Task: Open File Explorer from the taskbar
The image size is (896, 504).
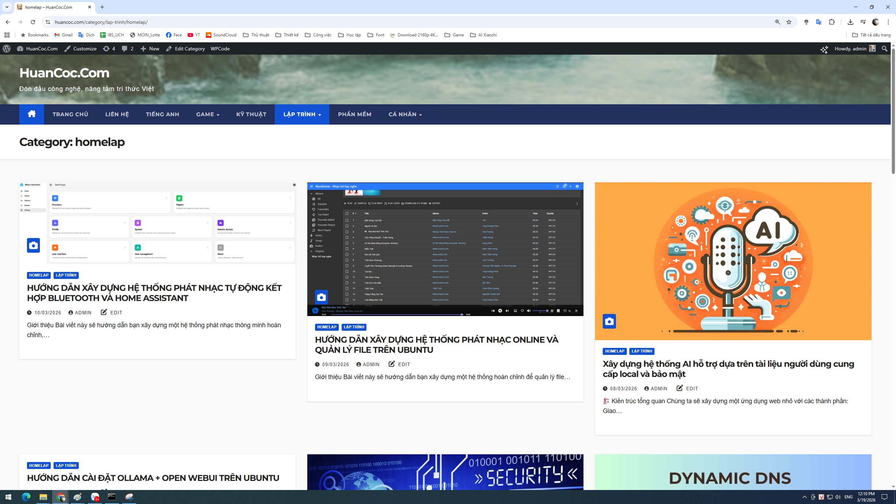Action: click(x=43, y=497)
